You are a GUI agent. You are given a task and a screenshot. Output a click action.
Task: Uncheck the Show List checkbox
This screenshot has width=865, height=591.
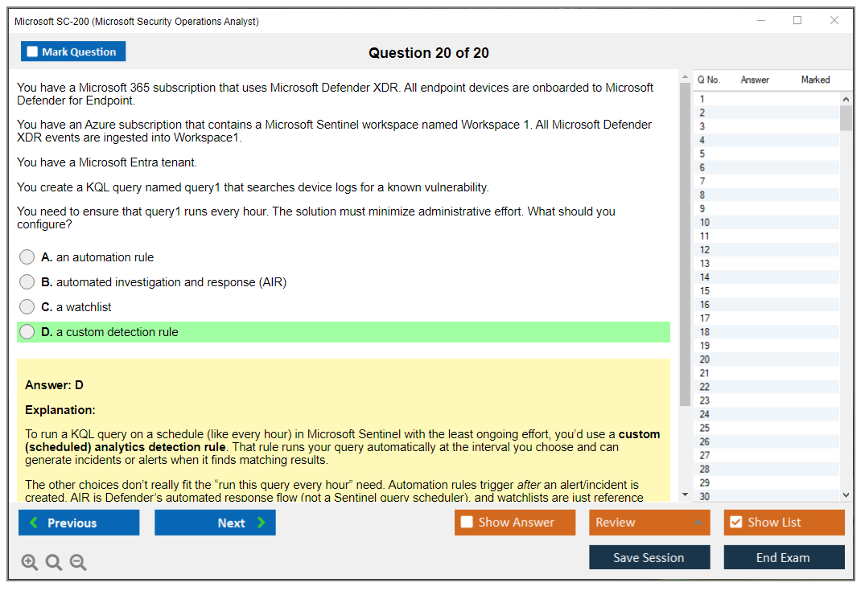point(735,523)
